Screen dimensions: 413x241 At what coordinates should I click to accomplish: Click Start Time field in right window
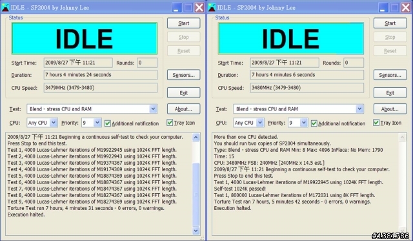click(285, 63)
